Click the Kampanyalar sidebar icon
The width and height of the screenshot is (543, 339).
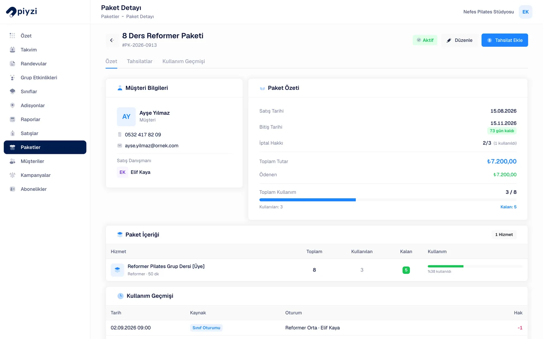click(x=13, y=175)
